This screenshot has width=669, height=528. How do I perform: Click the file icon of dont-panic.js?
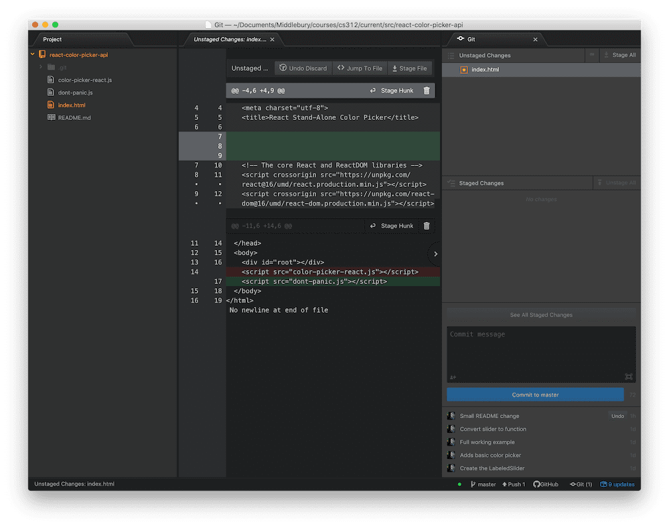coord(51,92)
